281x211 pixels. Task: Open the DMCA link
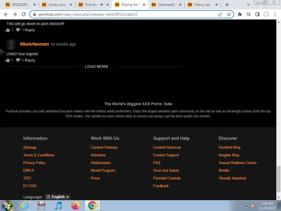pos(29,170)
